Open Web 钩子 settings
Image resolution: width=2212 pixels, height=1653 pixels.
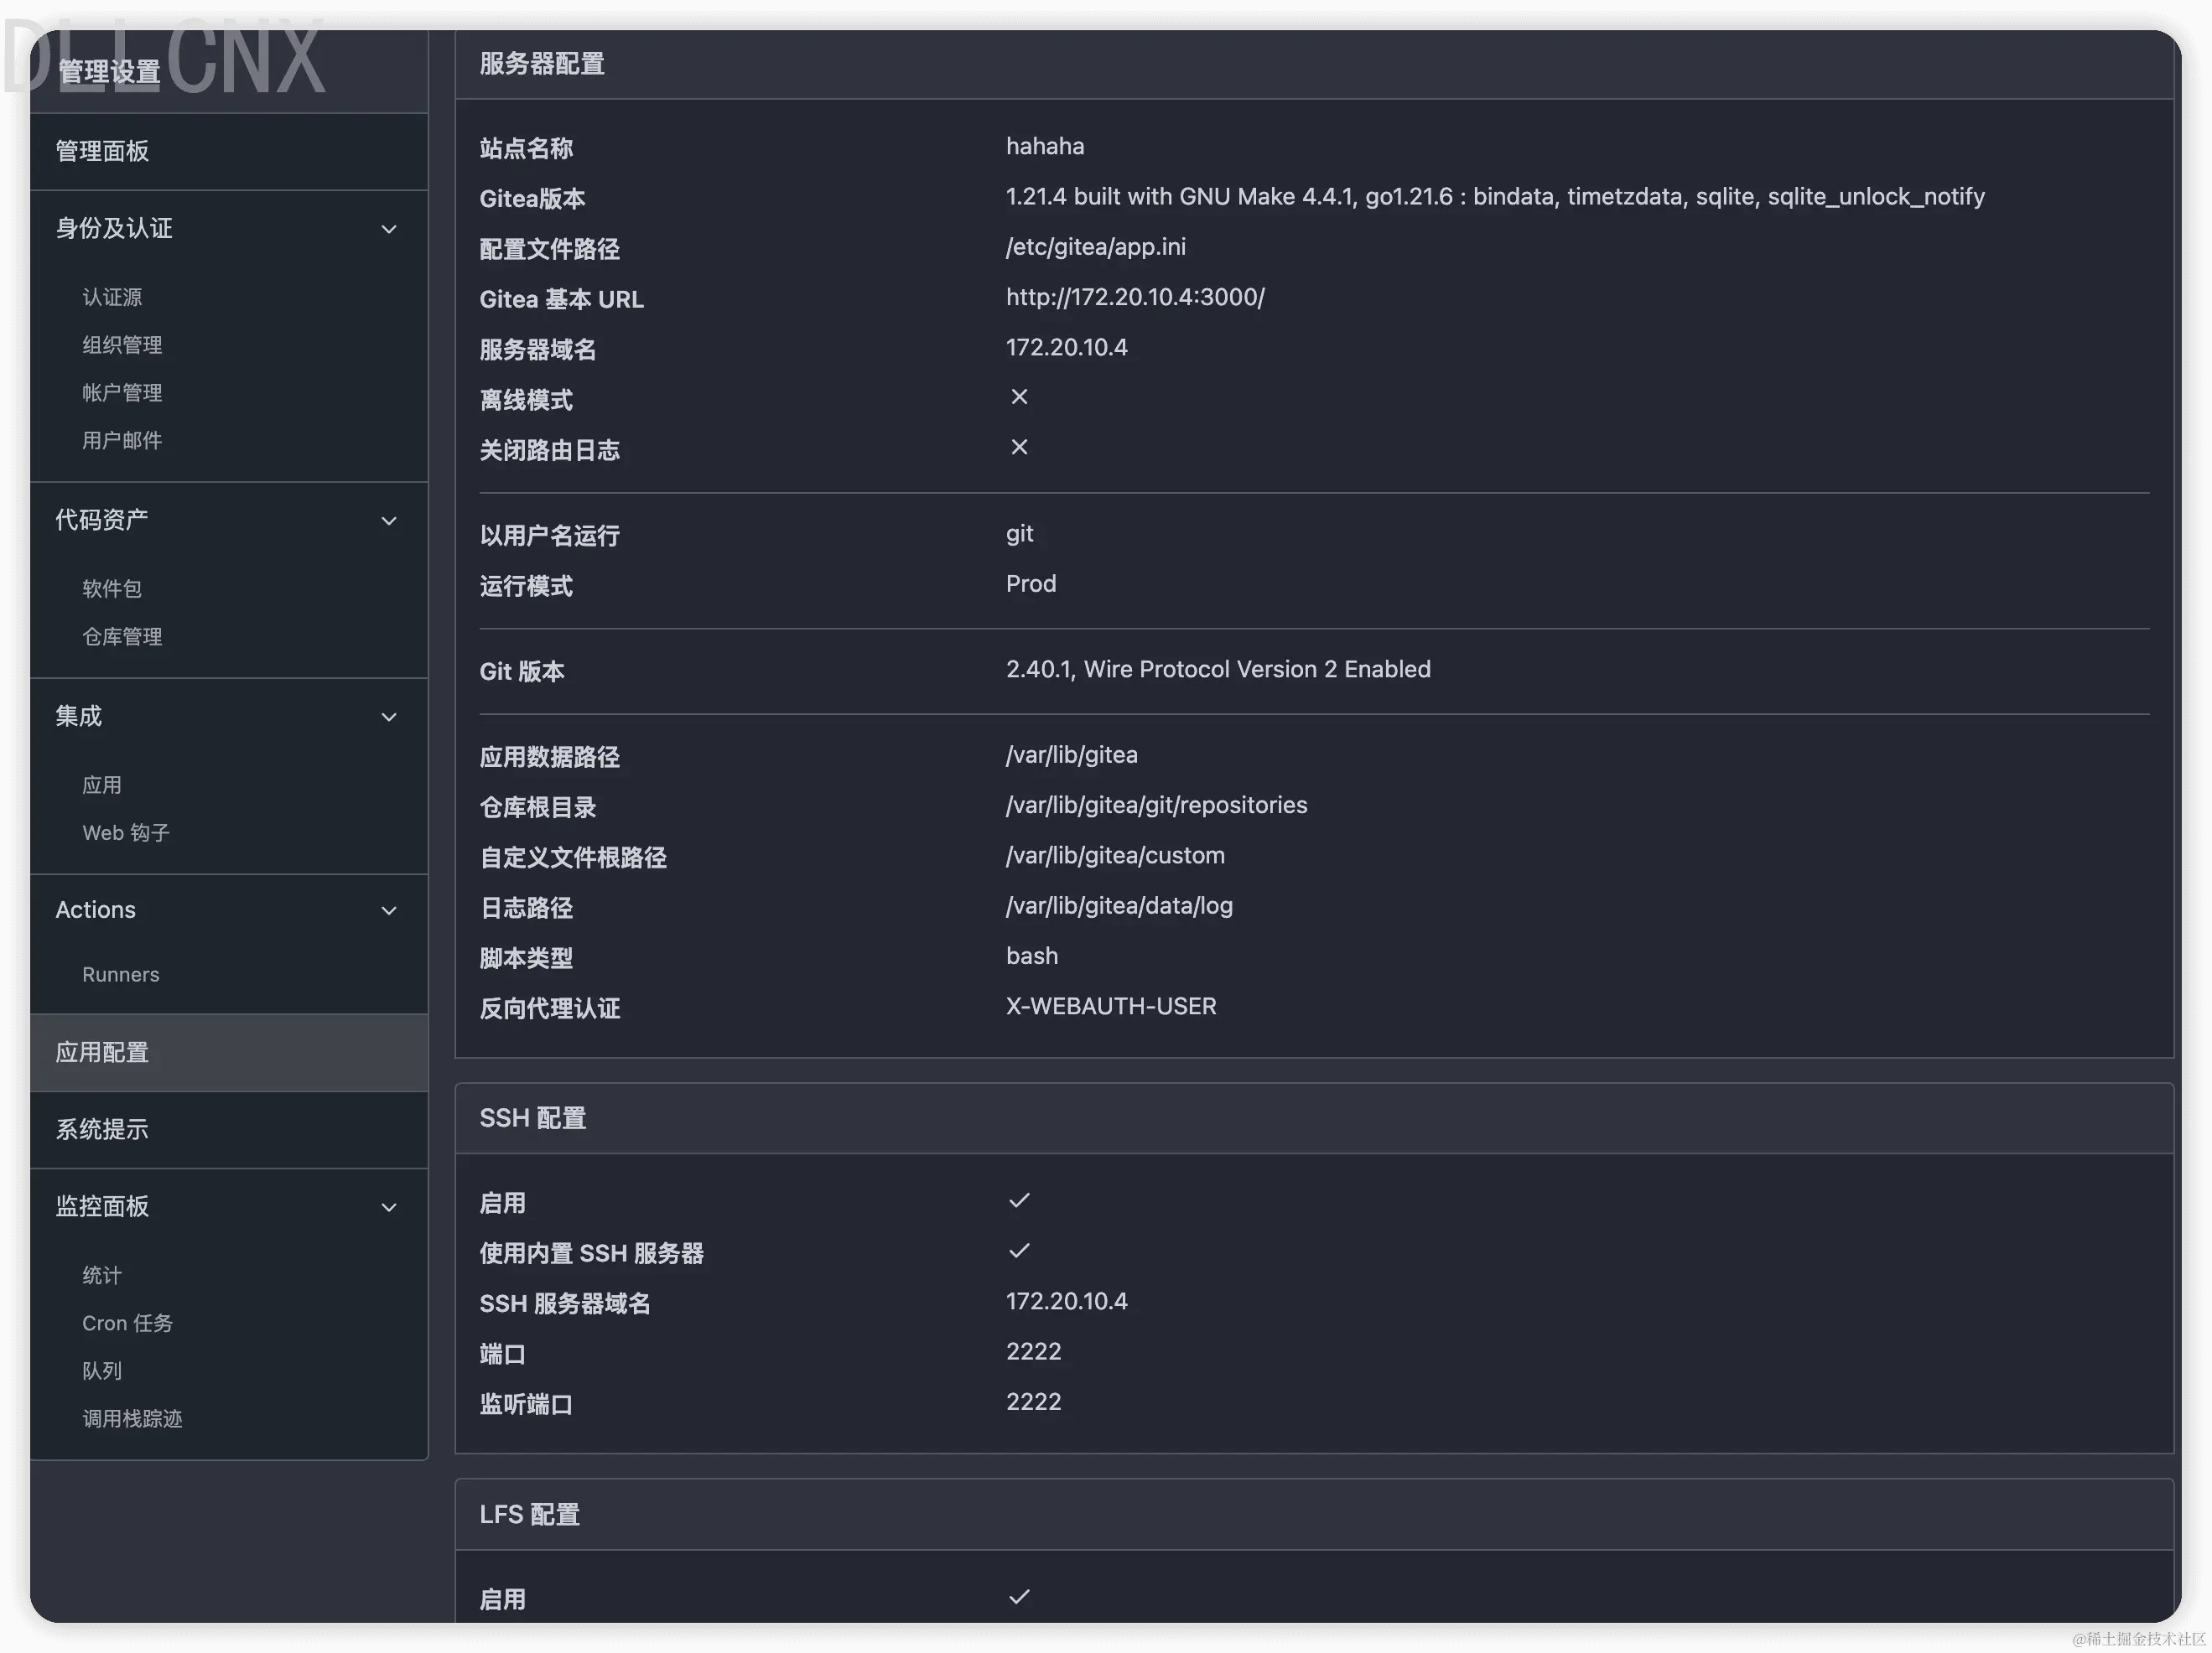pyautogui.click(x=126, y=832)
